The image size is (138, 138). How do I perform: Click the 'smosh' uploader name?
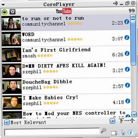pos(29,56)
